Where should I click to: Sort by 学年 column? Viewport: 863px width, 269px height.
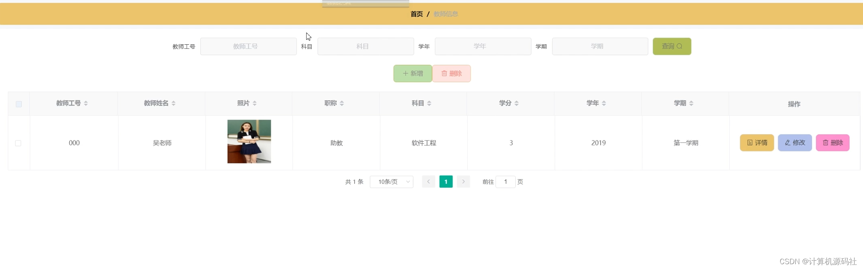pyautogui.click(x=604, y=103)
